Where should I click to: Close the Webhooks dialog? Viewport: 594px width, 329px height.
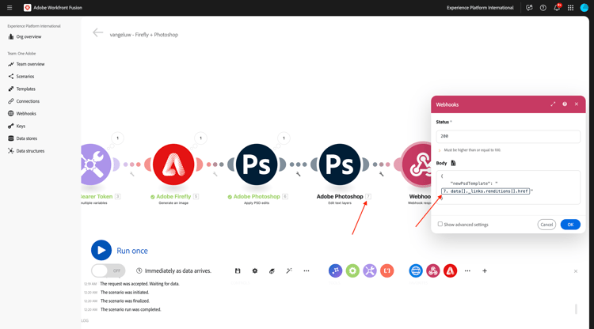[x=577, y=104]
